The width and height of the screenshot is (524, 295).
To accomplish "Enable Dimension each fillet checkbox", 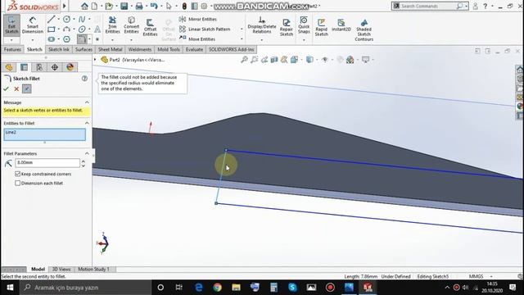I will click(x=18, y=184).
